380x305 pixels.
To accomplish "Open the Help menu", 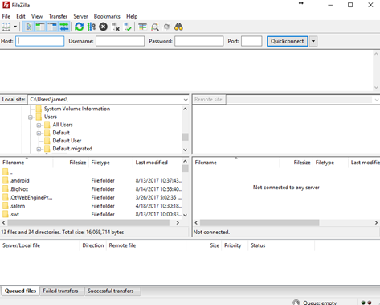I will pos(132,16).
